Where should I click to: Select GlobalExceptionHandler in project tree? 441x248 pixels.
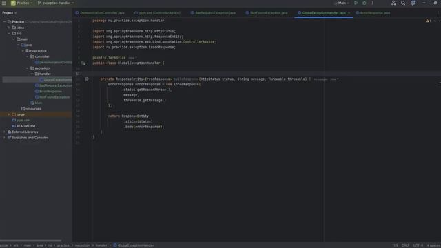[56, 80]
